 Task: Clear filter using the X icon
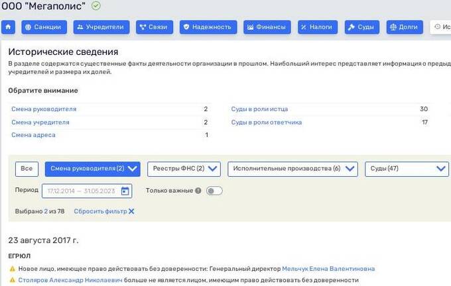click(131, 211)
